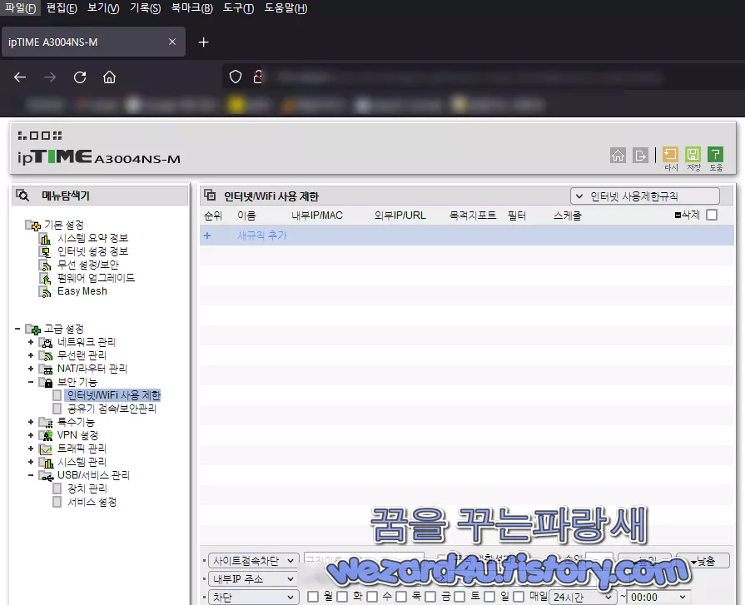Click the 무선 설정/보안 wireless icon
This screenshot has width=745, height=605.
46,265
